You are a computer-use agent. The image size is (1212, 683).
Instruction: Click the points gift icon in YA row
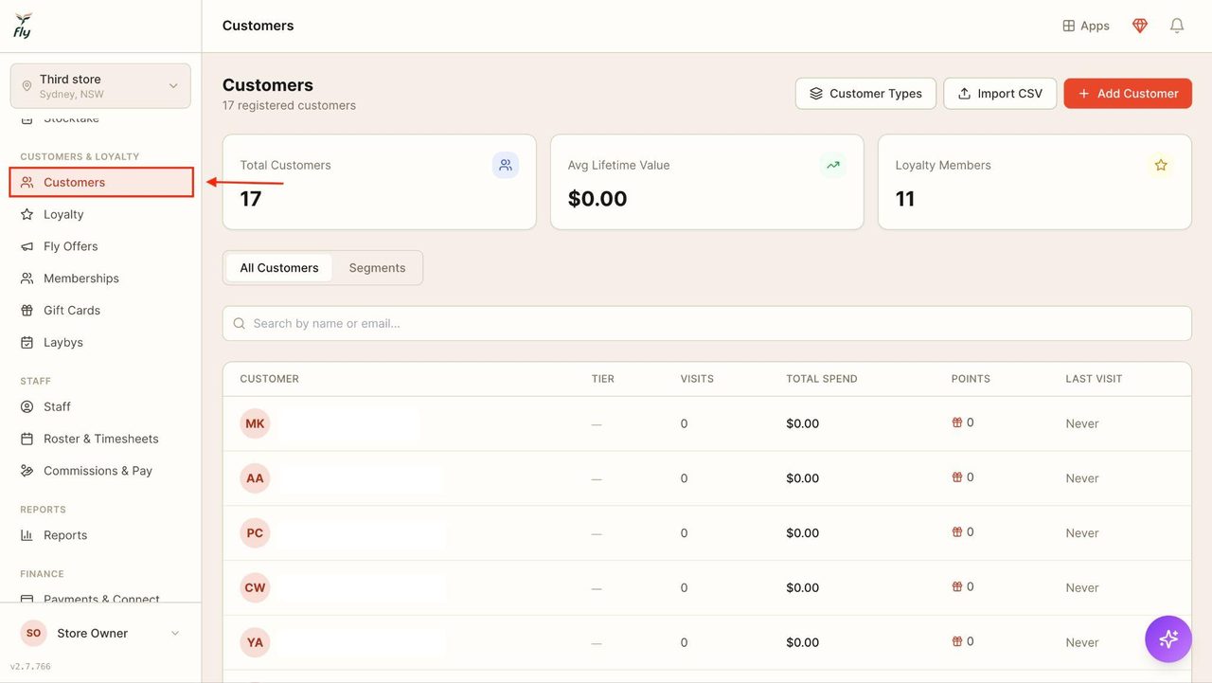point(957,641)
